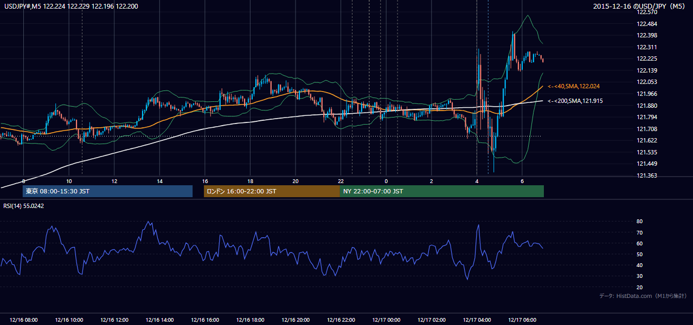This screenshot has height=325, width=693.
Task: Click price axis label 121.708
Action: click(x=646, y=129)
